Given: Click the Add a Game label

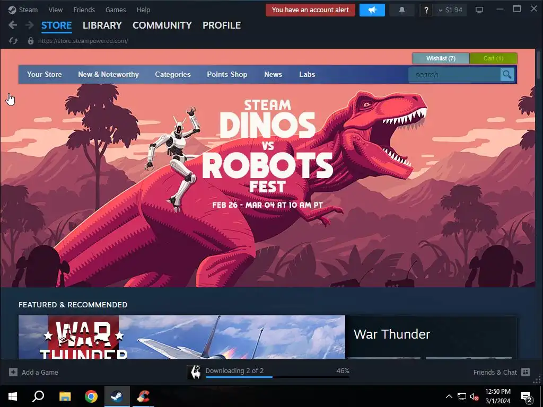Looking at the screenshot, I should [40, 373].
